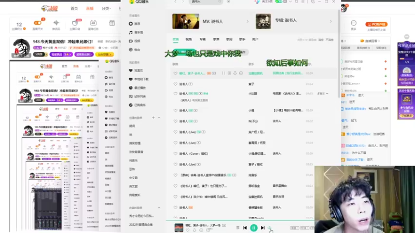Open the gift box icon on the Douyu page
Viewport: 415px width, 233px height.
112,23
